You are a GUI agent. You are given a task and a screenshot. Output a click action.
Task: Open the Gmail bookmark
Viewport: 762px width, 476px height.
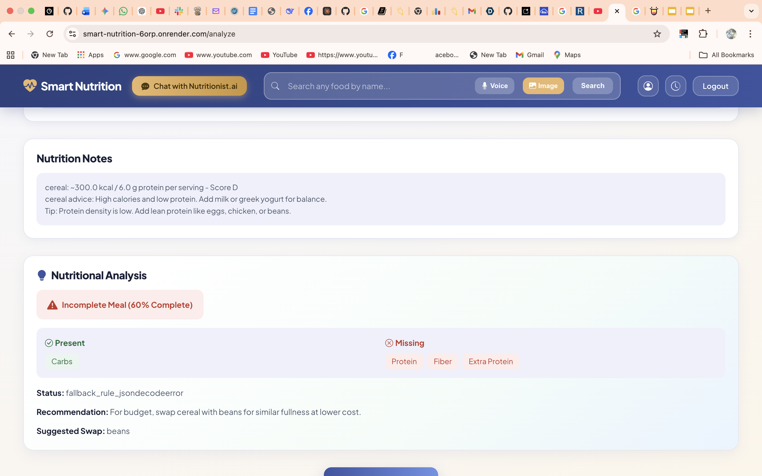(x=530, y=55)
